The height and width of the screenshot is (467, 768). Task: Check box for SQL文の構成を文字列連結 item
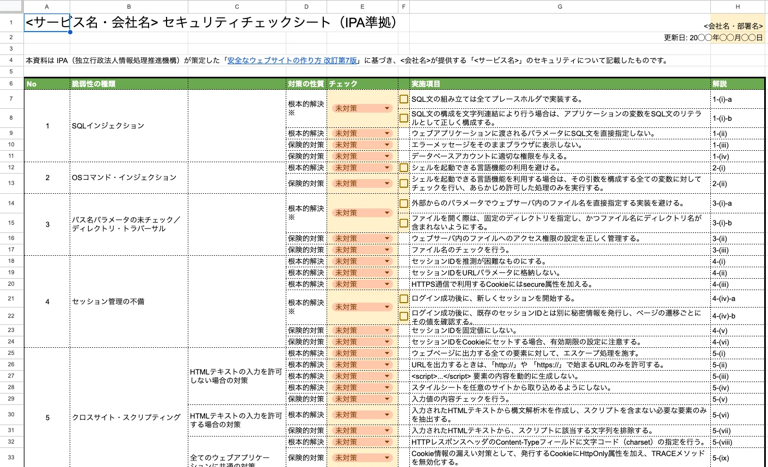(404, 118)
